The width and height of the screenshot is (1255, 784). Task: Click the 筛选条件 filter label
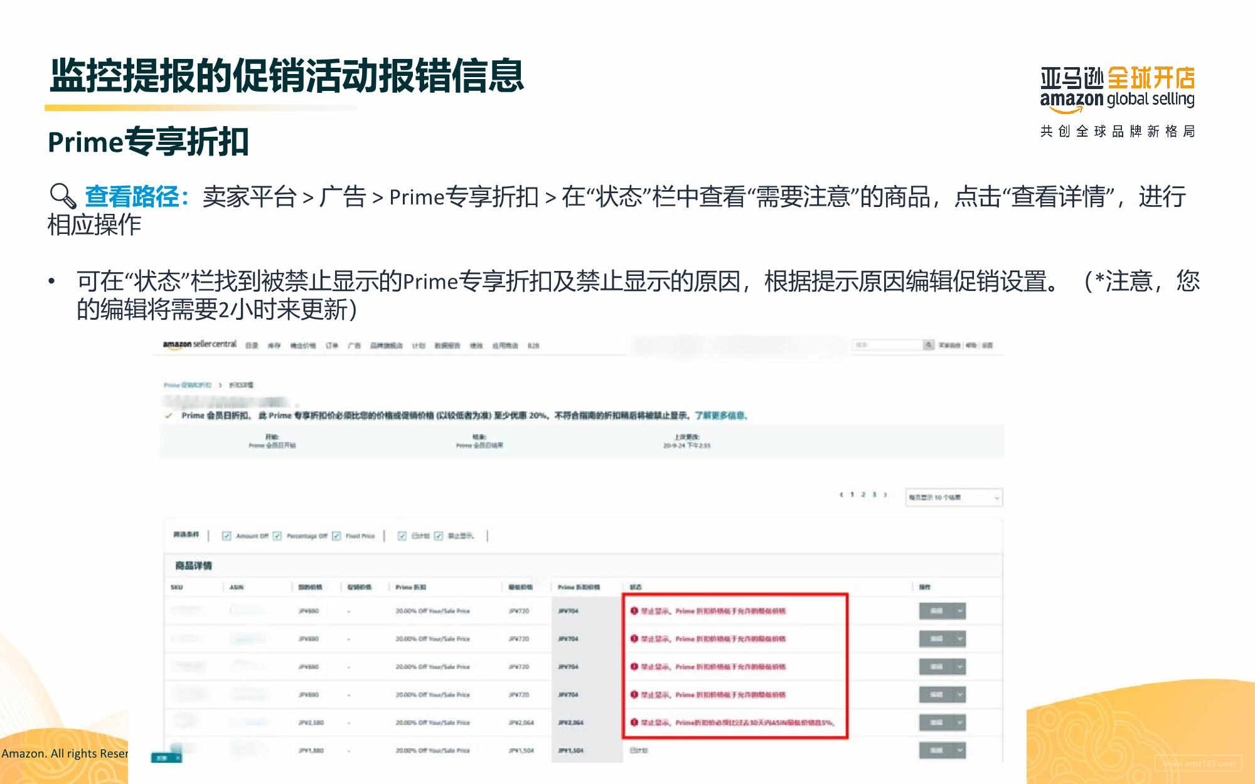[186, 534]
